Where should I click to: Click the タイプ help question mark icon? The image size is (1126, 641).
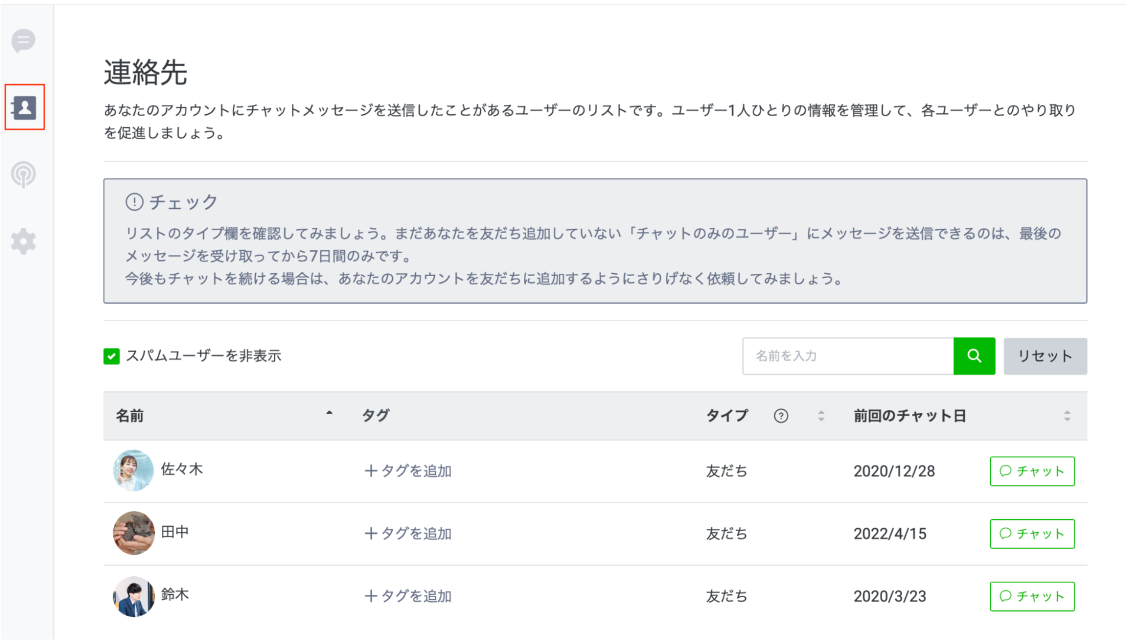[x=781, y=416]
